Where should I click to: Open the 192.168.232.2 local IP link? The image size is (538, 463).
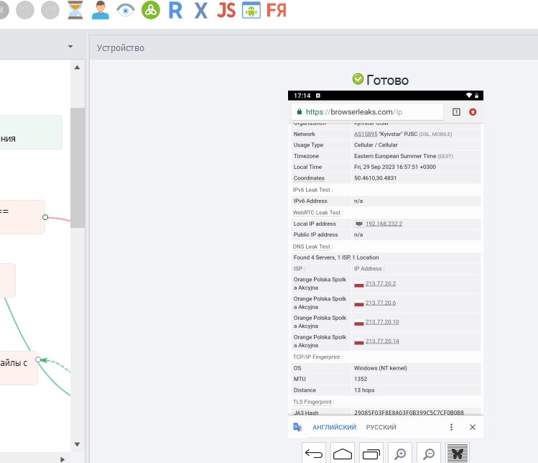tap(384, 224)
